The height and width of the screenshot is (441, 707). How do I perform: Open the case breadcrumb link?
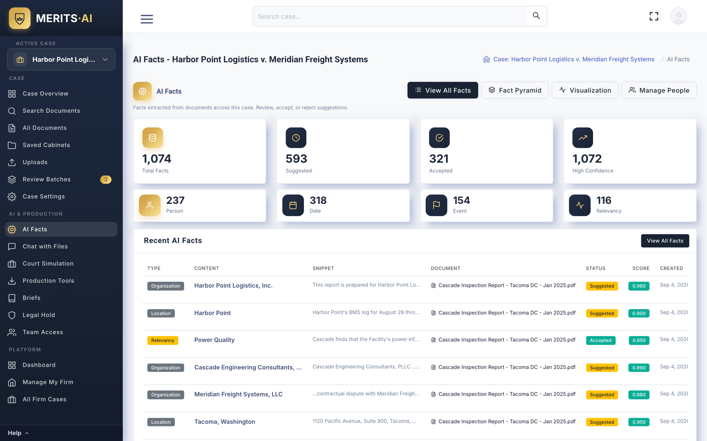click(573, 59)
